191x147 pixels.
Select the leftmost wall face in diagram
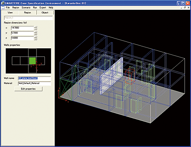pyautogui.click(x=16, y=61)
